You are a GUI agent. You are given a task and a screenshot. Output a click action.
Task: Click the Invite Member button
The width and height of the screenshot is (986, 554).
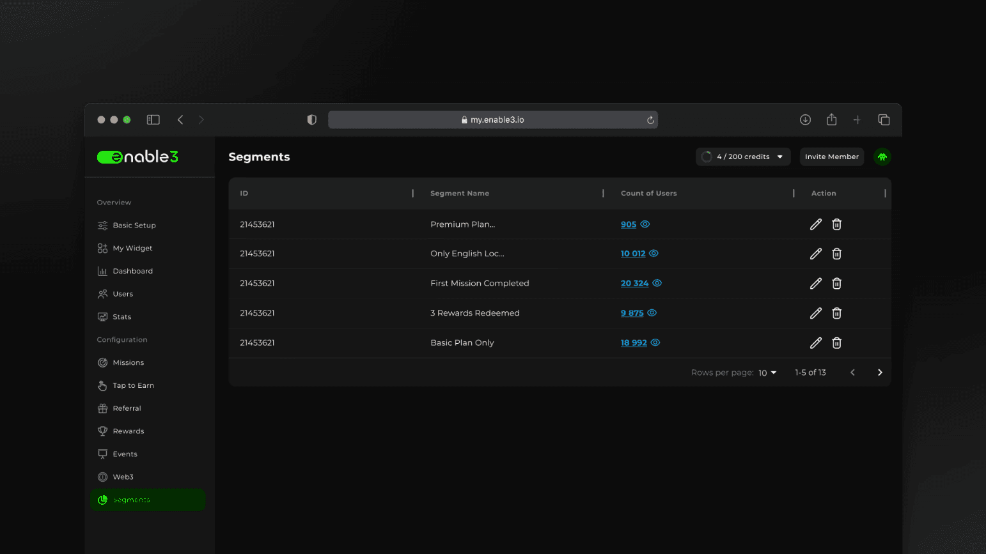pyautogui.click(x=831, y=157)
